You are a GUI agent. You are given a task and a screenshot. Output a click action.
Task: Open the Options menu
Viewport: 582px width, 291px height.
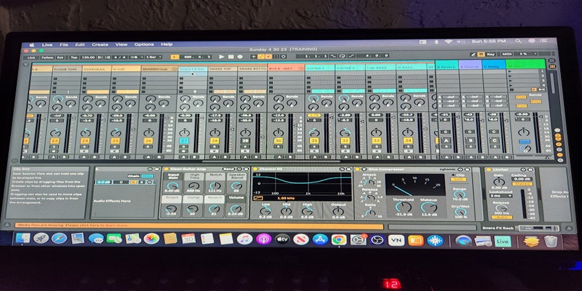[144, 45]
